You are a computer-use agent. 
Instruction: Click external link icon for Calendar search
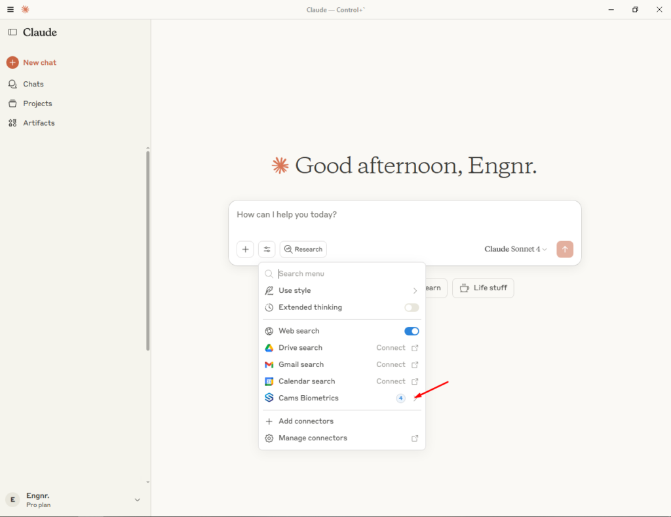415,381
